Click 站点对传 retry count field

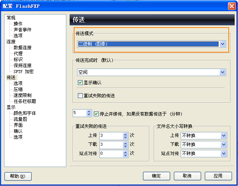pos(111,154)
